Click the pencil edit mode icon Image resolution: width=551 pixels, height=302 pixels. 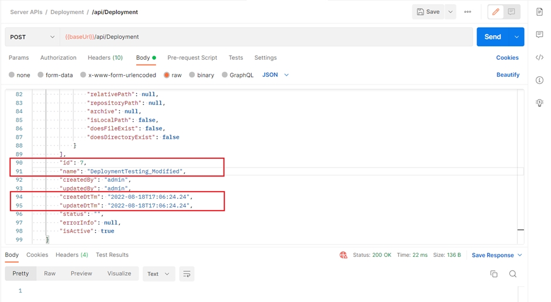[x=496, y=12]
